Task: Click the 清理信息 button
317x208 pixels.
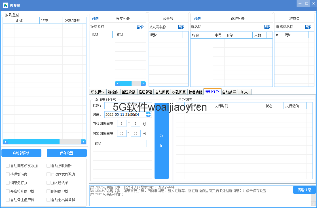Action: click(x=304, y=190)
